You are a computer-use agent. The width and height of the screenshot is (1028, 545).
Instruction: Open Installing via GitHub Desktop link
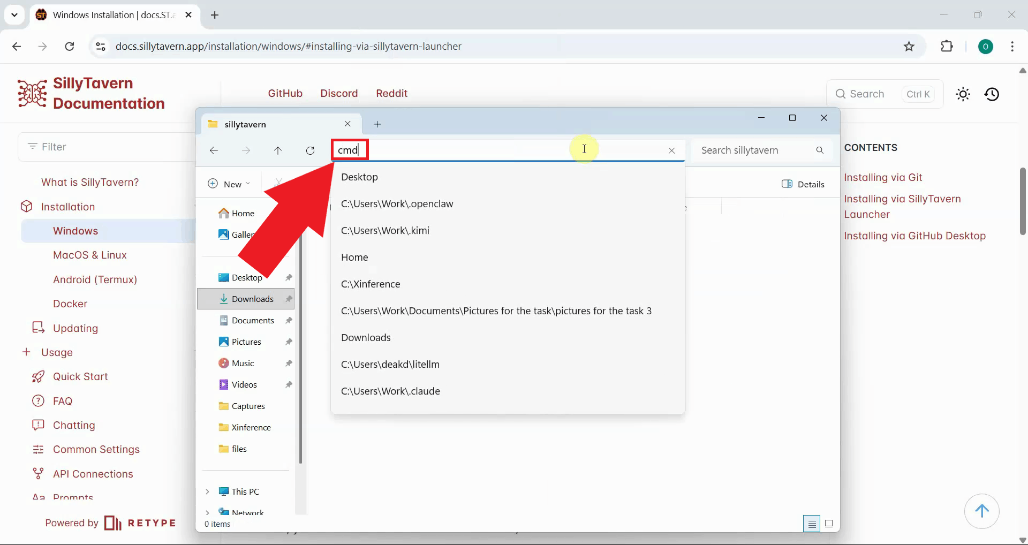point(914,236)
